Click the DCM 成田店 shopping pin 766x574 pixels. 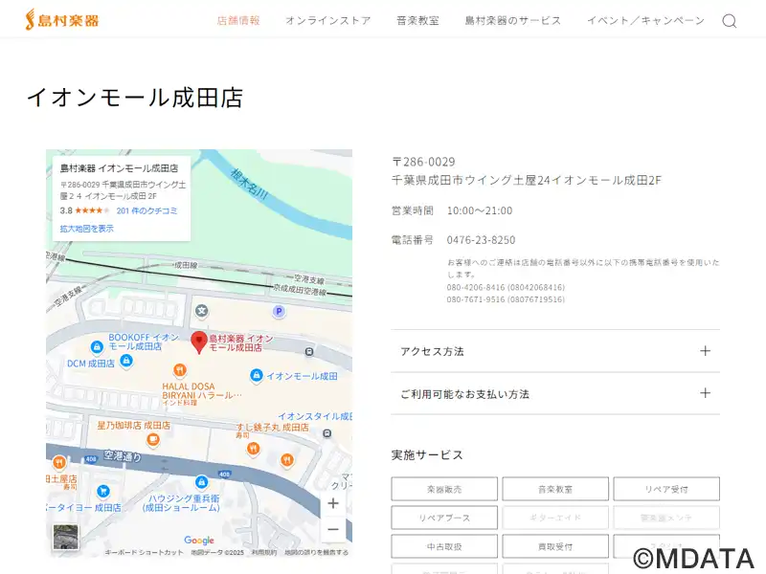coord(126,362)
